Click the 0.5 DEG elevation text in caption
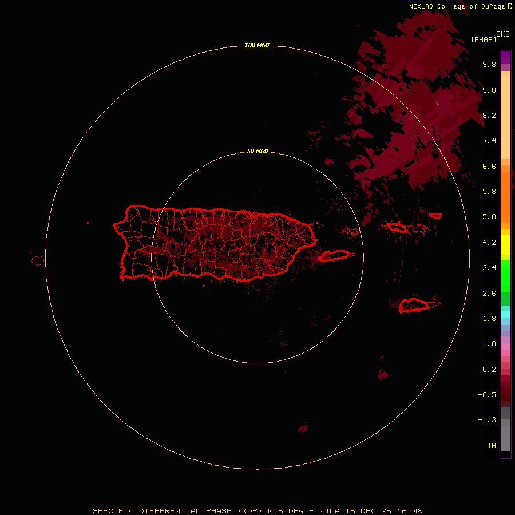 (x=286, y=511)
